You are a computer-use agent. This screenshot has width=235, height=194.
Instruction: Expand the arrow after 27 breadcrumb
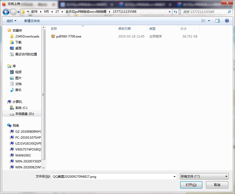tap(62, 12)
